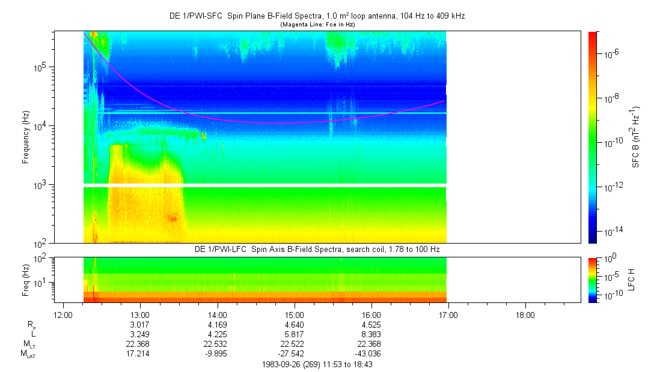Click the white data gap band at 1 kHz
651x372 pixels.
coord(264,185)
